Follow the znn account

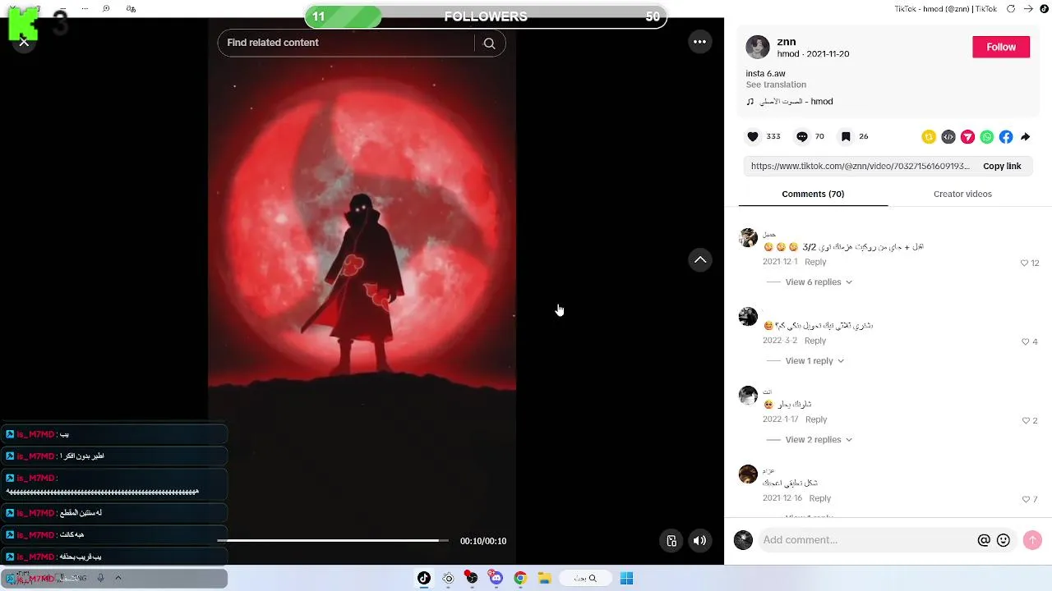(x=1001, y=47)
